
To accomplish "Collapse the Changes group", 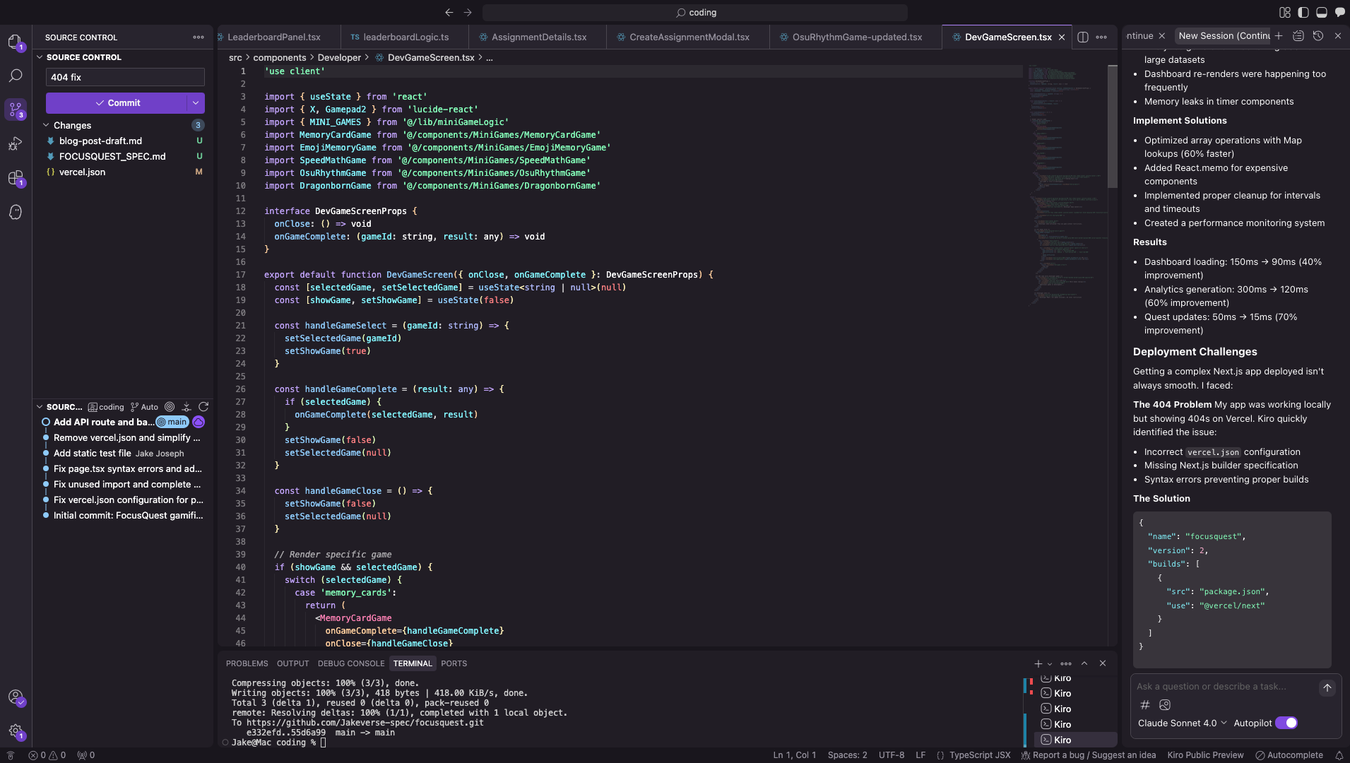I will 47,125.
